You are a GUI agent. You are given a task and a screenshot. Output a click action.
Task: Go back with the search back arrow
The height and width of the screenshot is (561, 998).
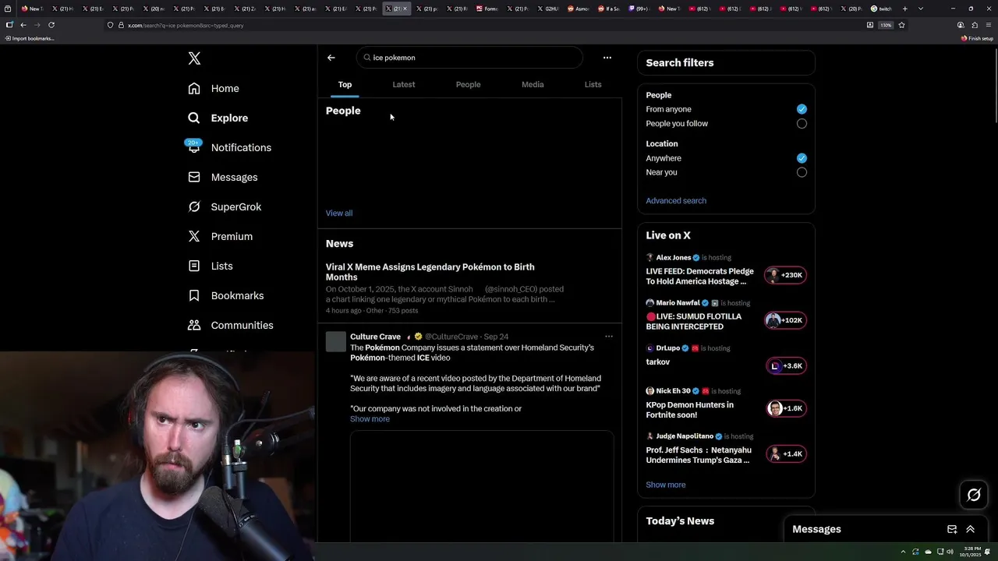[331, 58]
